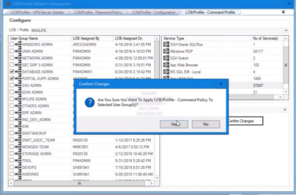
Task: Check the SNXT_GSOC_TEAM checkbox
Action: [x=12, y=140]
